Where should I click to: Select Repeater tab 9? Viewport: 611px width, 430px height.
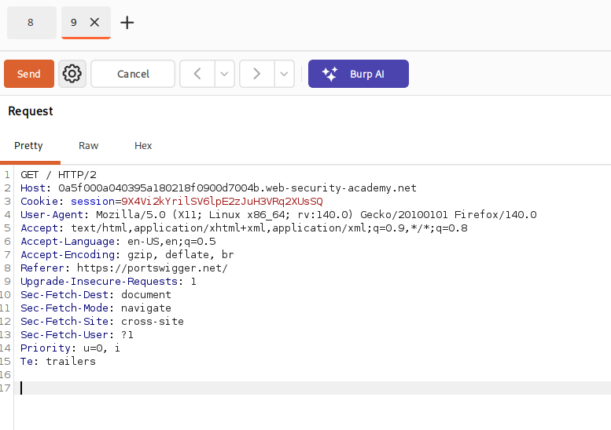click(x=74, y=23)
